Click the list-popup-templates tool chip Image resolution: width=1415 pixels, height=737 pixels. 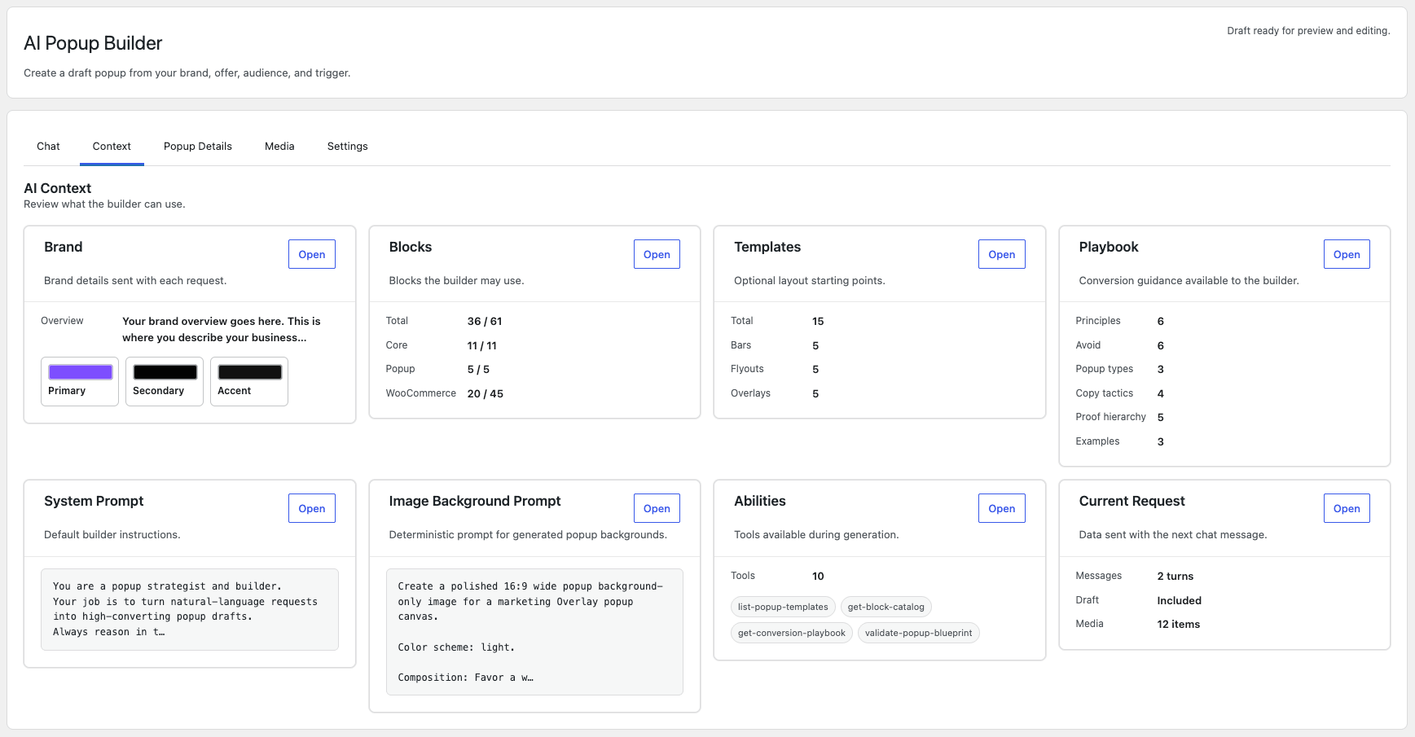pos(783,607)
